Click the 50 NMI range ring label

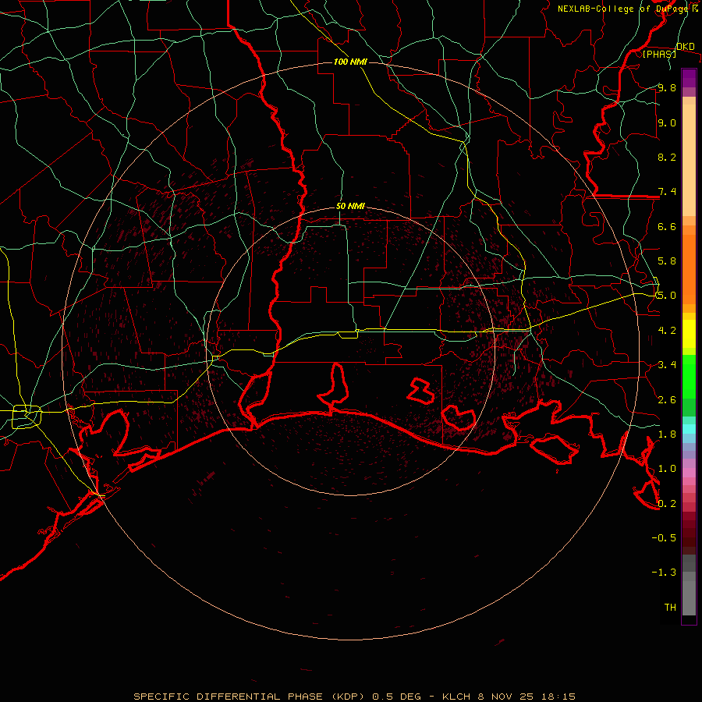coord(350,207)
